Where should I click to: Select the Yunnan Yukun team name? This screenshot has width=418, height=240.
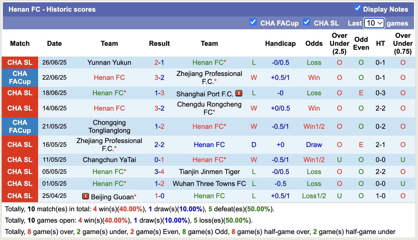tap(109, 62)
